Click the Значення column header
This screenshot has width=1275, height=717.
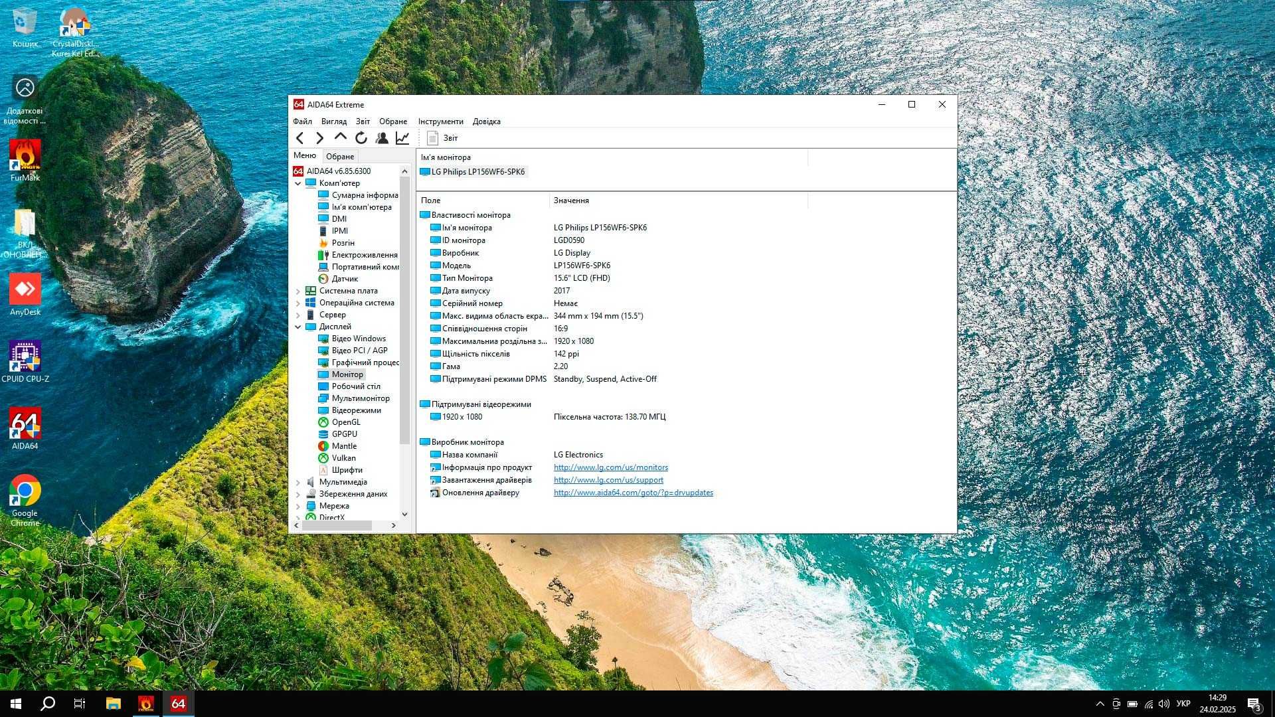pyautogui.click(x=679, y=200)
